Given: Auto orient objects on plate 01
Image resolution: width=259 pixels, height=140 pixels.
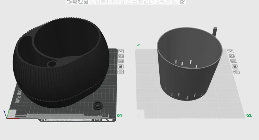Looking at the screenshot, I should (x=121, y=56).
